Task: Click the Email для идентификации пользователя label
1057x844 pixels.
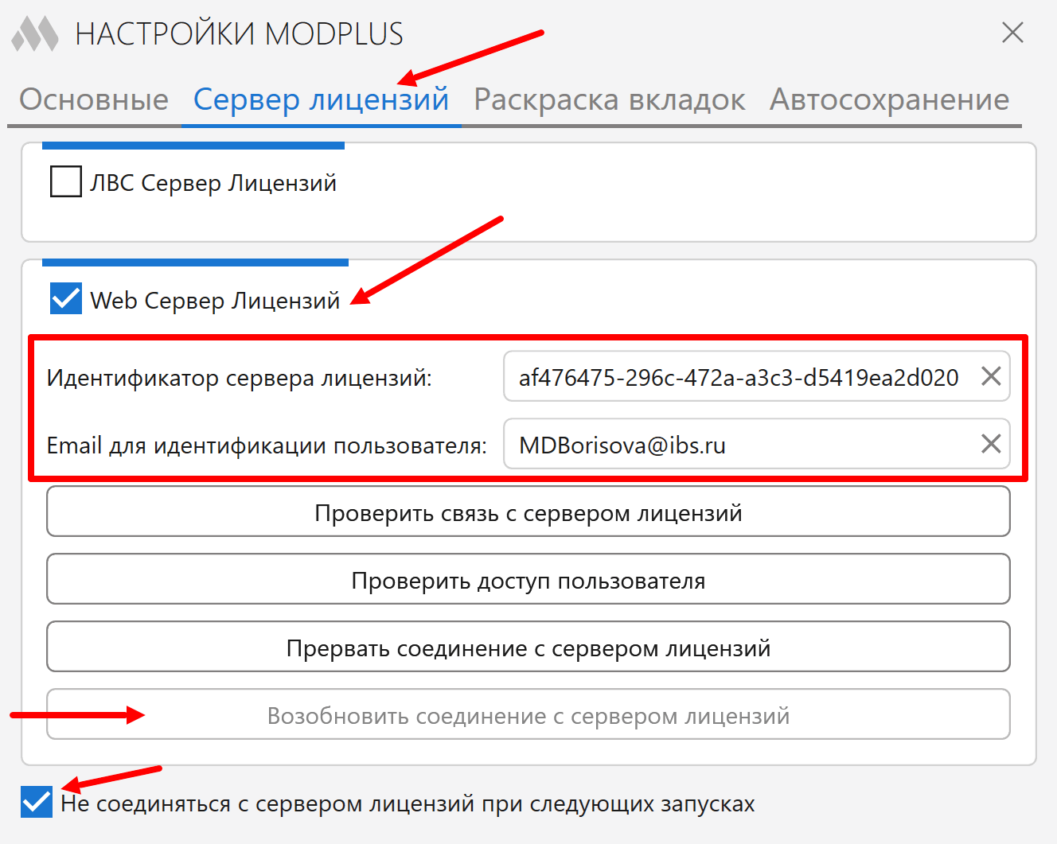Action: tap(267, 445)
